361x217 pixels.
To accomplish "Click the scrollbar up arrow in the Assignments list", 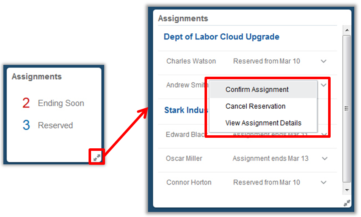I will [x=346, y=31].
